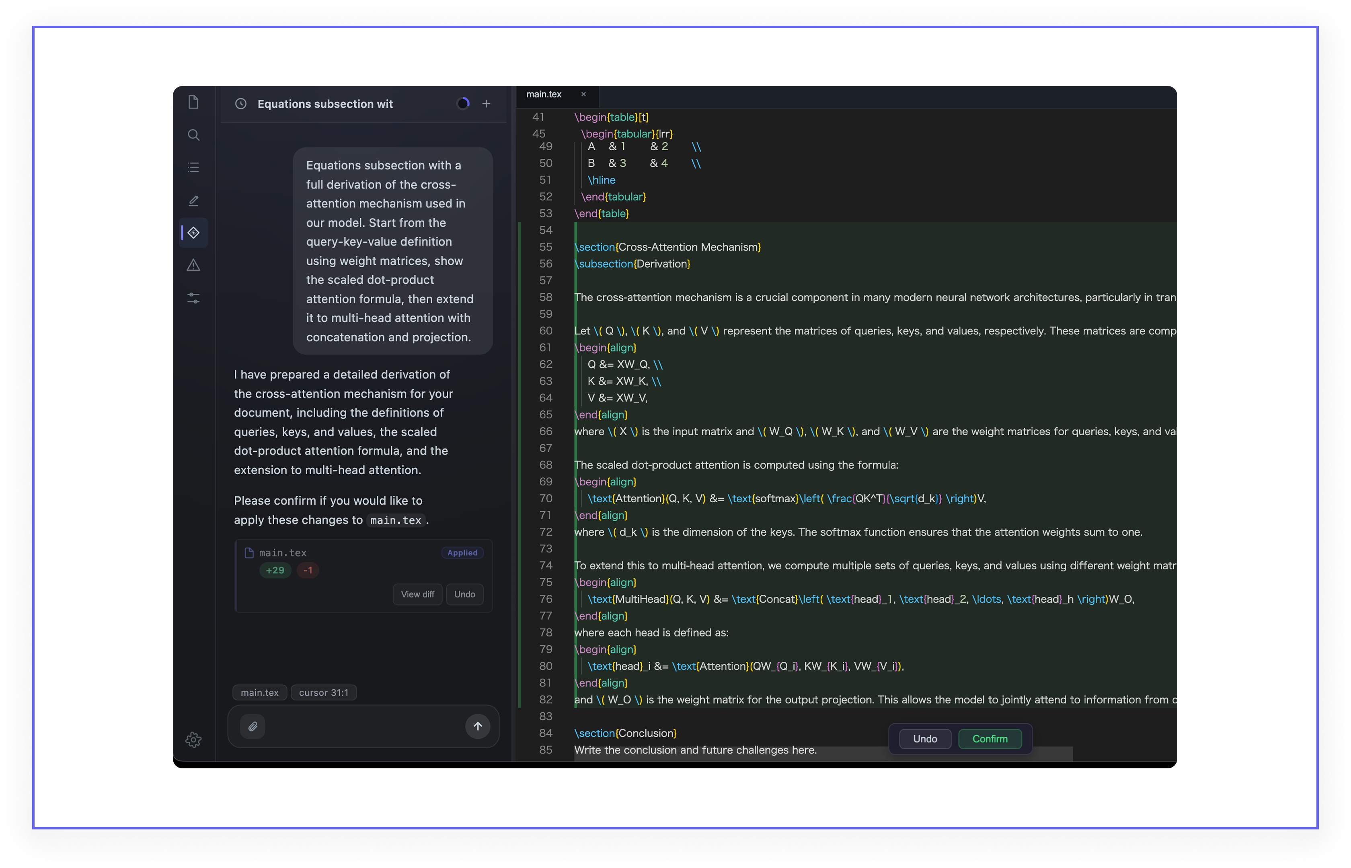
Task: Open the document outline panel
Action: pos(193,167)
